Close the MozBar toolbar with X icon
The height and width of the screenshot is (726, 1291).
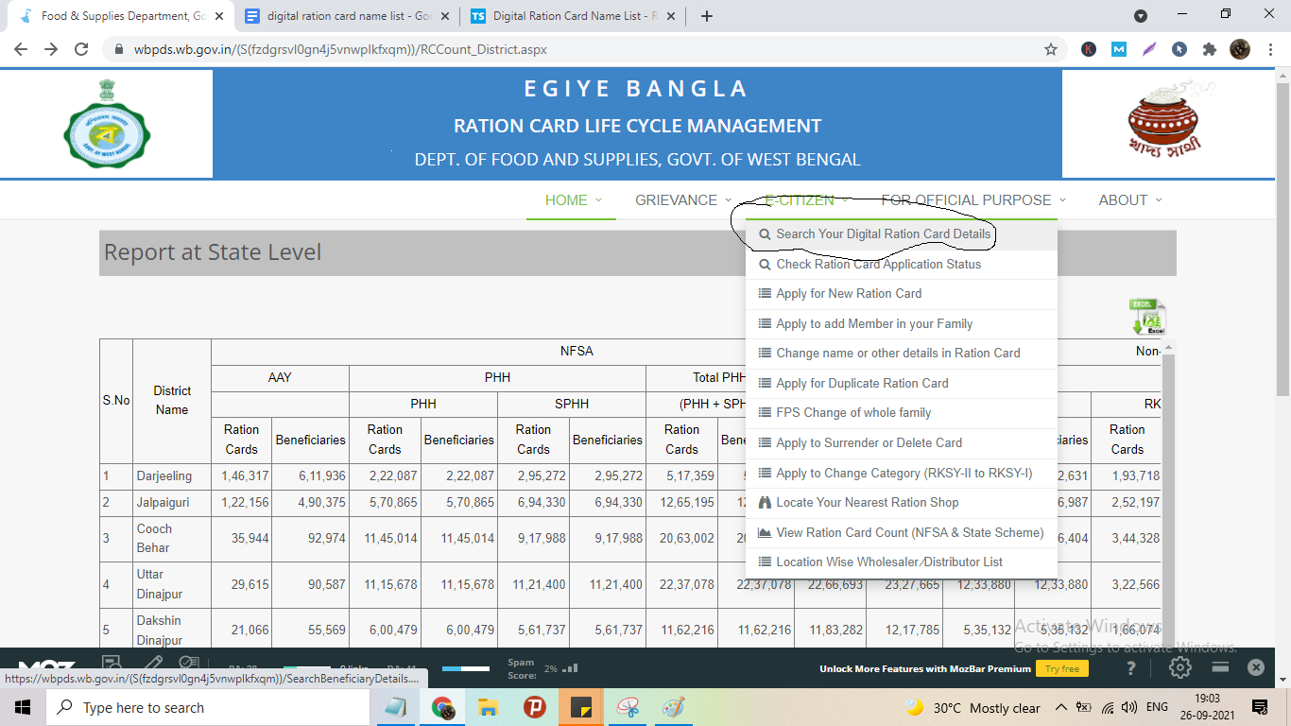(x=1255, y=667)
